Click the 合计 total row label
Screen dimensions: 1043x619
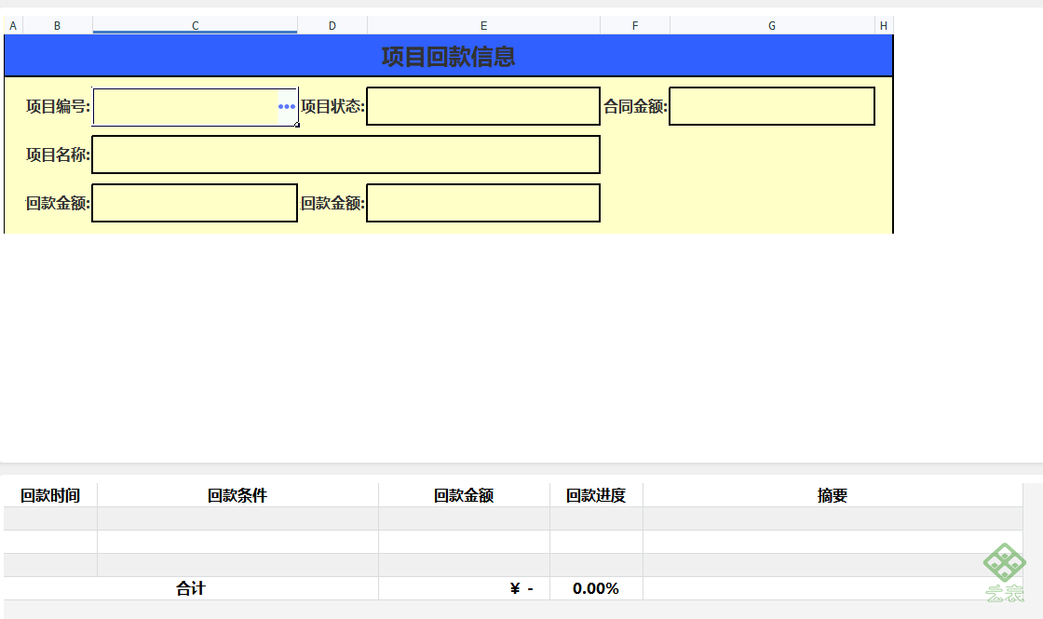pos(191,588)
